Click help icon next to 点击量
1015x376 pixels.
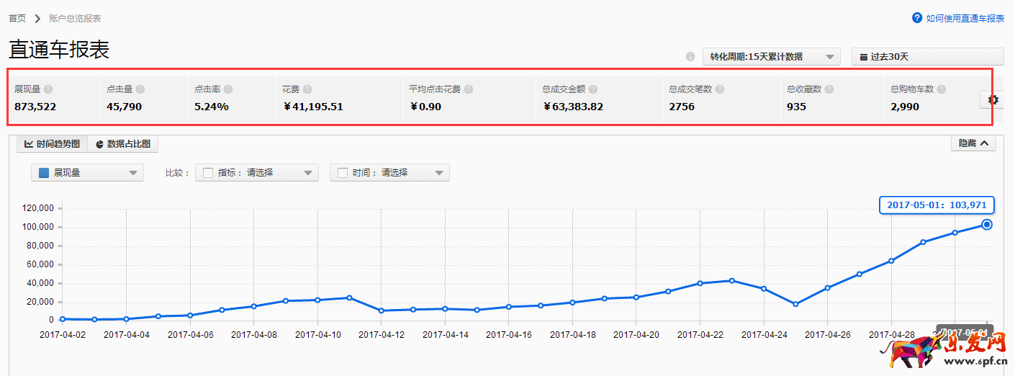coord(140,89)
